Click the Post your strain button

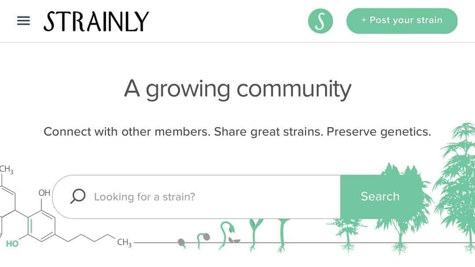(x=402, y=20)
